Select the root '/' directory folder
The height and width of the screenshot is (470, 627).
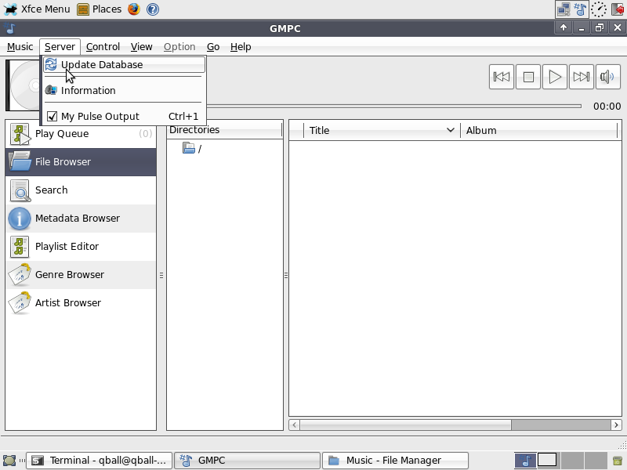pyautogui.click(x=192, y=149)
